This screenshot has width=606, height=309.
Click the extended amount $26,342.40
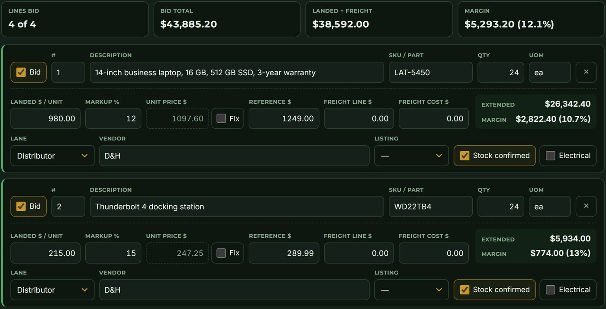click(x=567, y=104)
